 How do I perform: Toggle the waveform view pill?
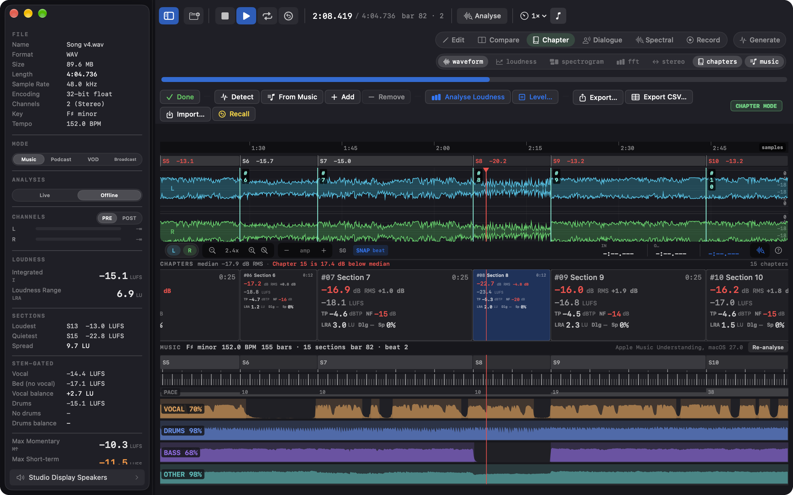[x=463, y=62]
